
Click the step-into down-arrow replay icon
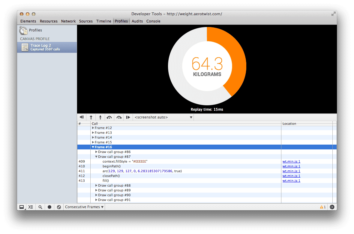pos(100,117)
